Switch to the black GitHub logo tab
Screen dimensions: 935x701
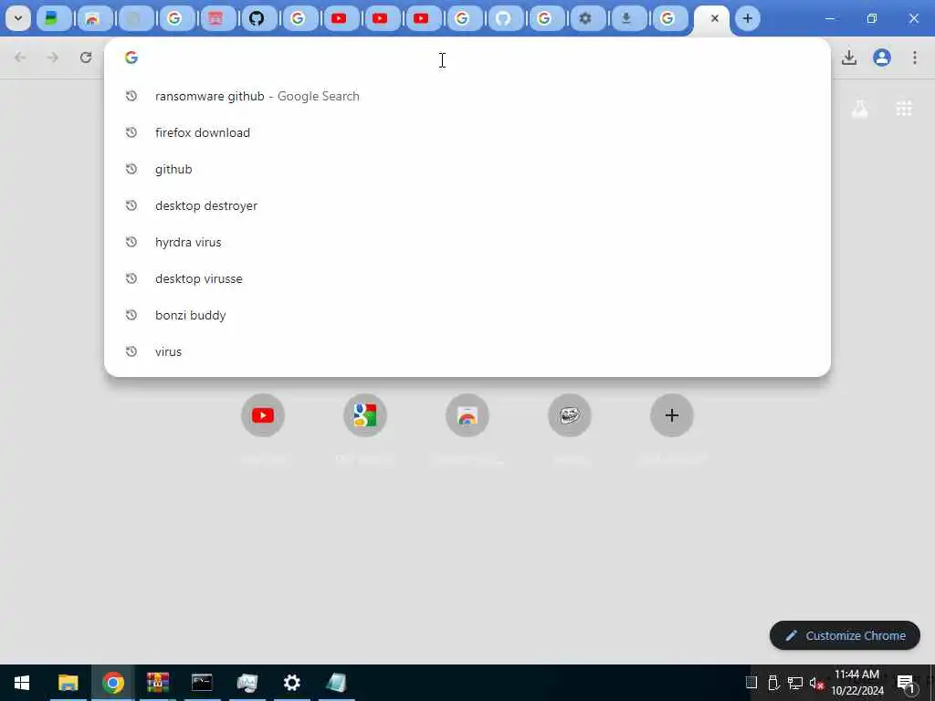point(257,18)
